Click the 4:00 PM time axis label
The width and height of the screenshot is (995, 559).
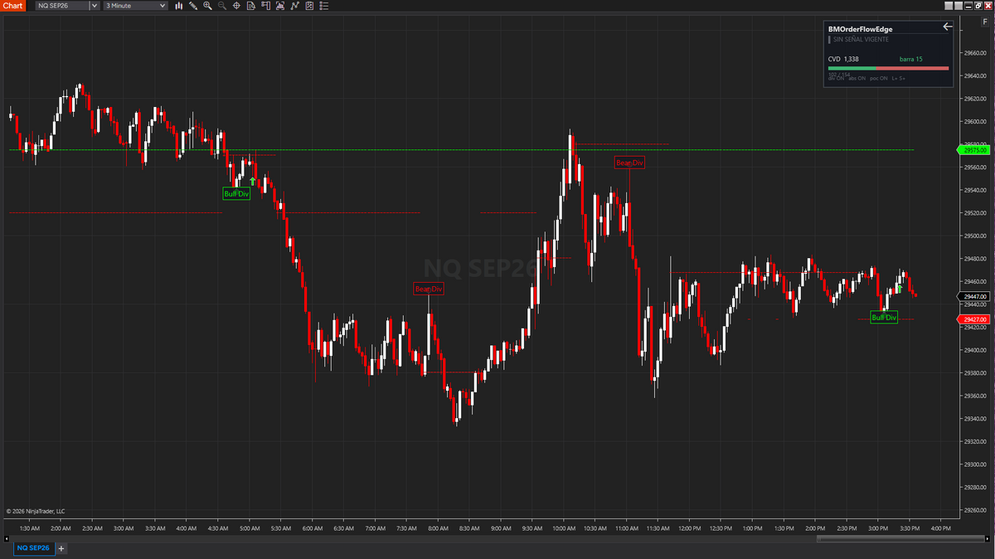coord(940,527)
